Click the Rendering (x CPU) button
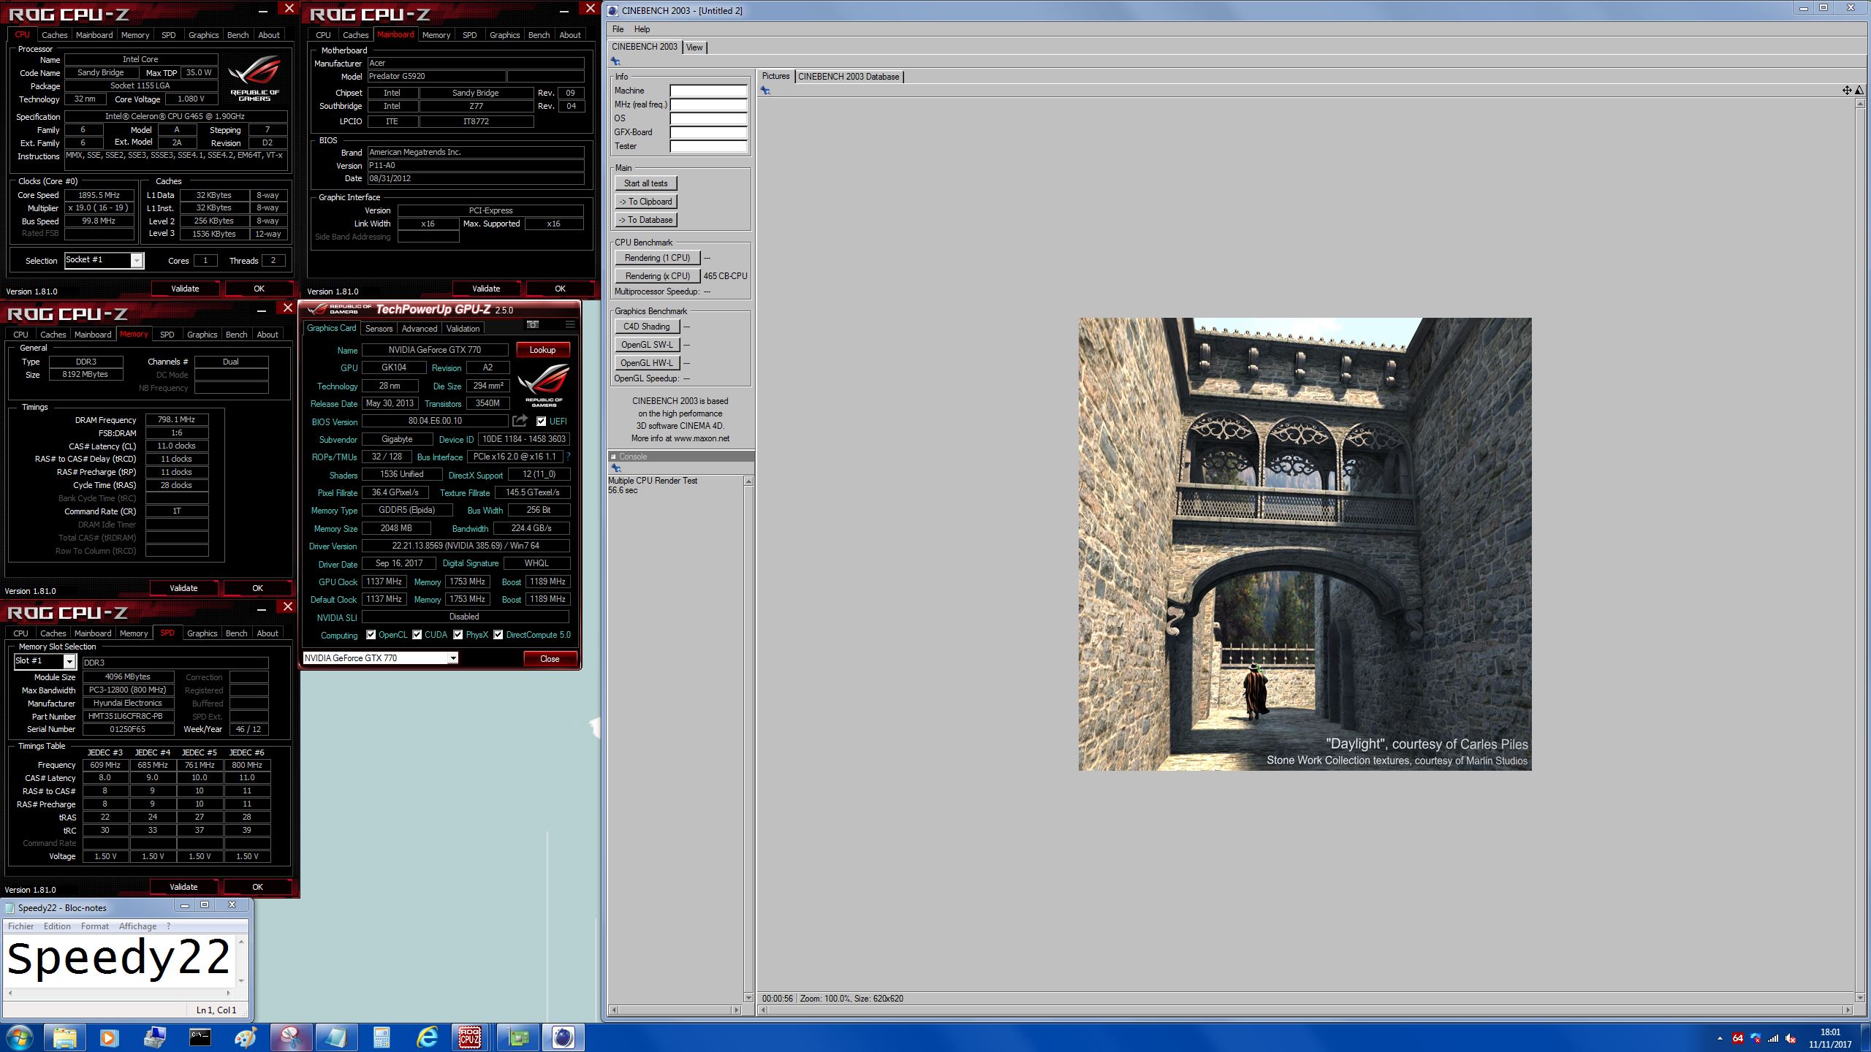This screenshot has width=1871, height=1052. pyautogui.click(x=657, y=276)
